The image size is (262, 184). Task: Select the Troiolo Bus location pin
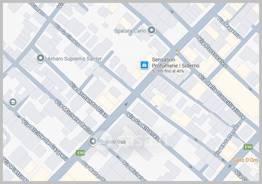[x=93, y=141]
